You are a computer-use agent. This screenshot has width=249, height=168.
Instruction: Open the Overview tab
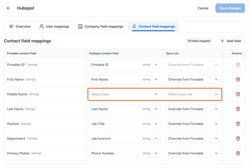20,26
